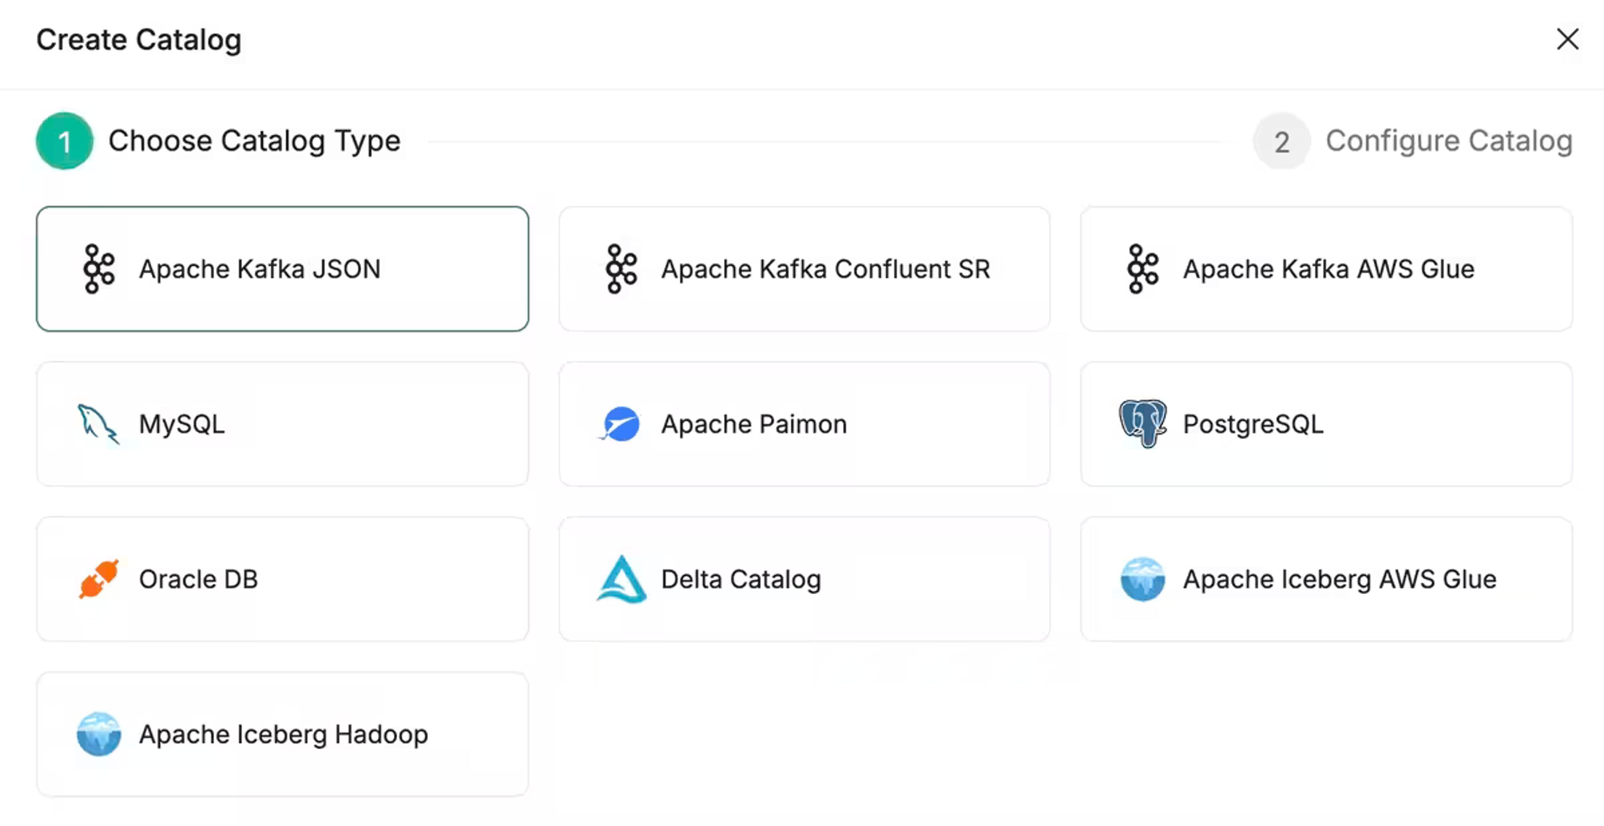Viewport: 1604px width, 826px height.
Task: Select the Apache Kafka JSON label text
Action: (260, 269)
